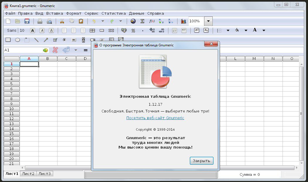Follow the Посетить веб-сайт Gnumeric link

[x=155, y=118]
